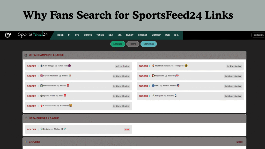Open the UFC menu item
The height and width of the screenshot is (149, 265).
coord(77,35)
